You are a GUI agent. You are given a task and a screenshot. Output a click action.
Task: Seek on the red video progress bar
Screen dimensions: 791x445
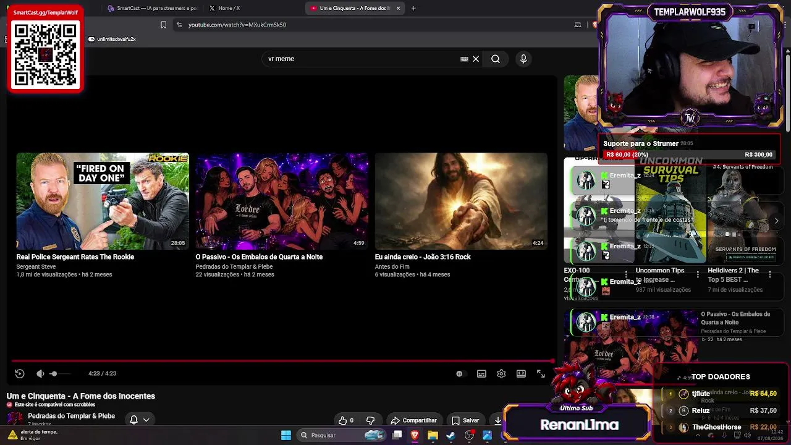282,361
